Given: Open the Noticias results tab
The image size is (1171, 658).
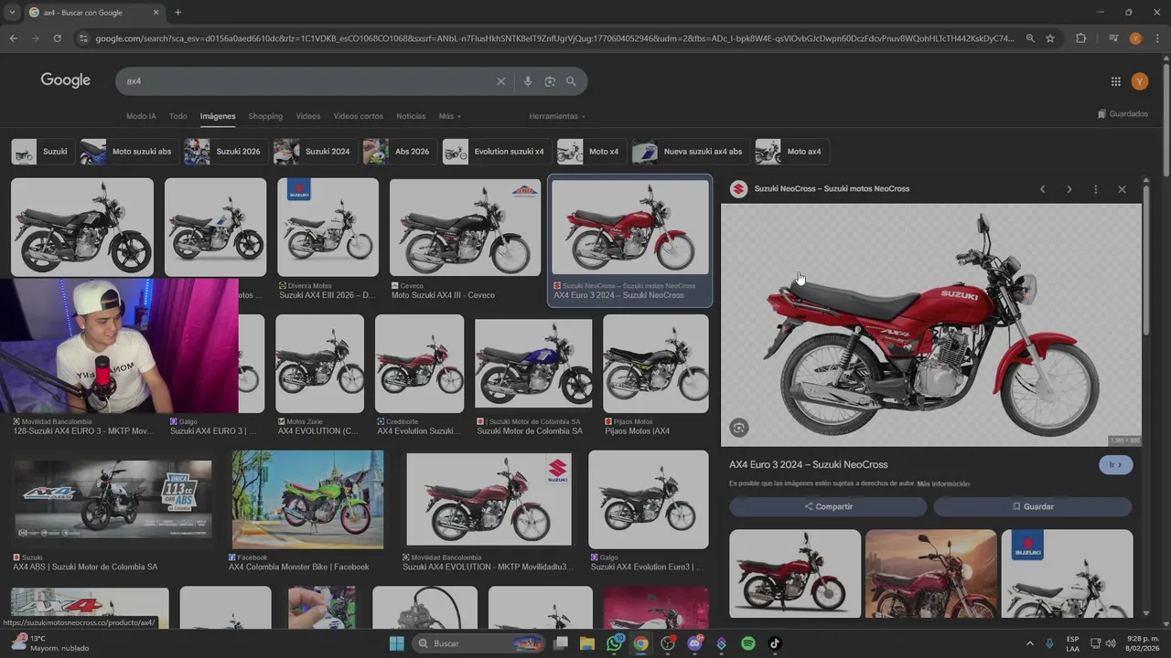Looking at the screenshot, I should click(411, 116).
